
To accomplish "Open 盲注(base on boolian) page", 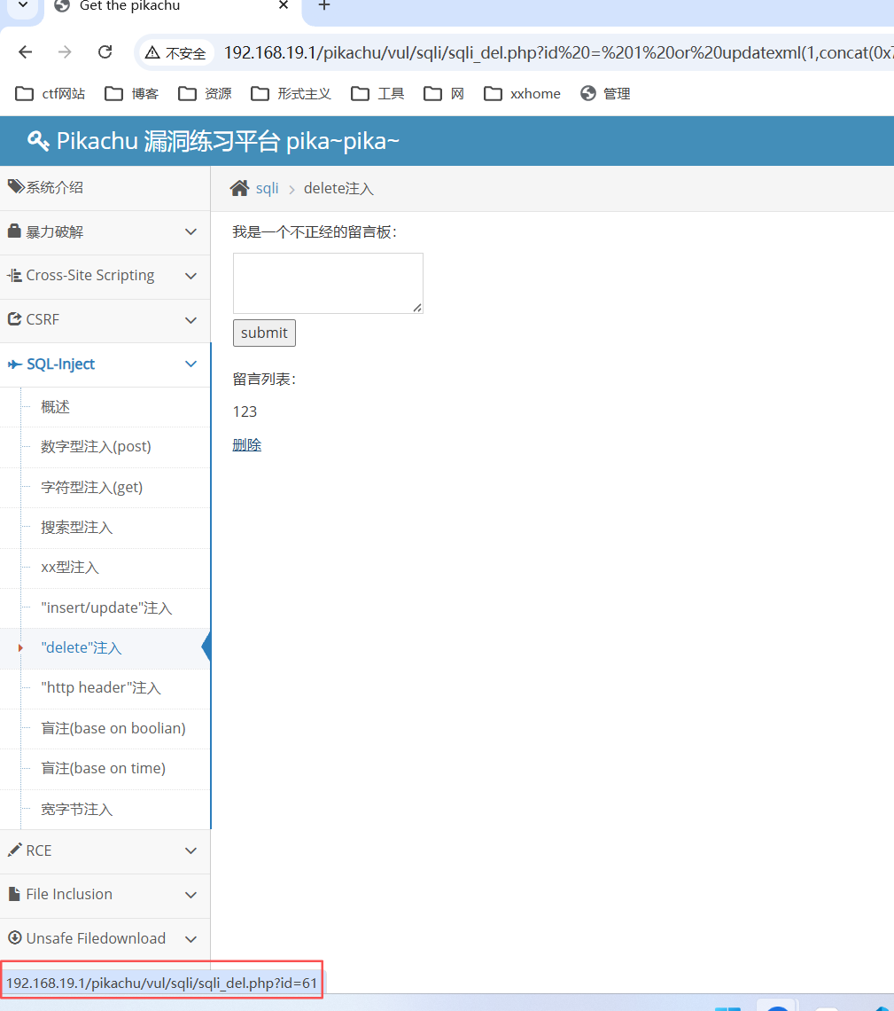I will [x=113, y=729].
